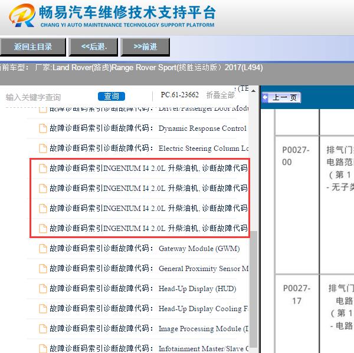Click document icon beside General Proximity Sensor

point(43,268)
